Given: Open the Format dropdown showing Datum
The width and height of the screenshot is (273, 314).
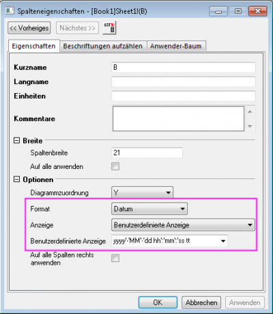Looking at the screenshot, I should point(149,209).
